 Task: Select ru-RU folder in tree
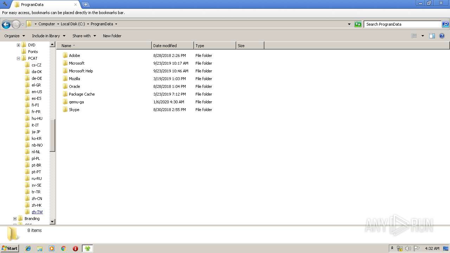[37, 179]
